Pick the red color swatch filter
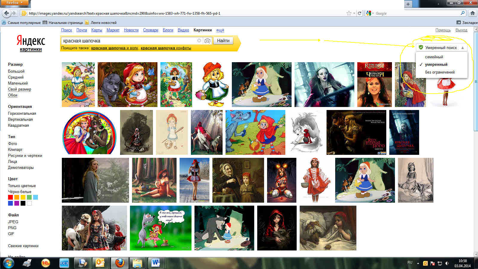 tap(10, 197)
